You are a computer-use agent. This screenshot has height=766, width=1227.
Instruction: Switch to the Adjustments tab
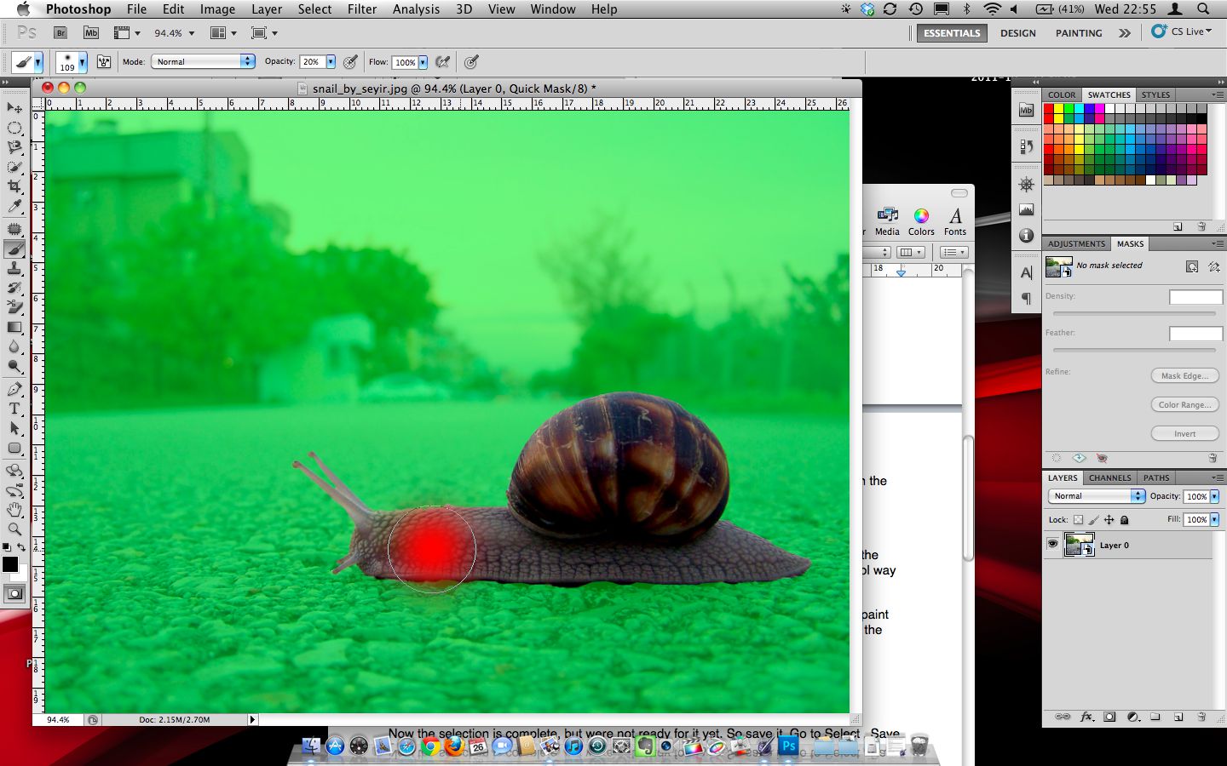click(x=1076, y=243)
